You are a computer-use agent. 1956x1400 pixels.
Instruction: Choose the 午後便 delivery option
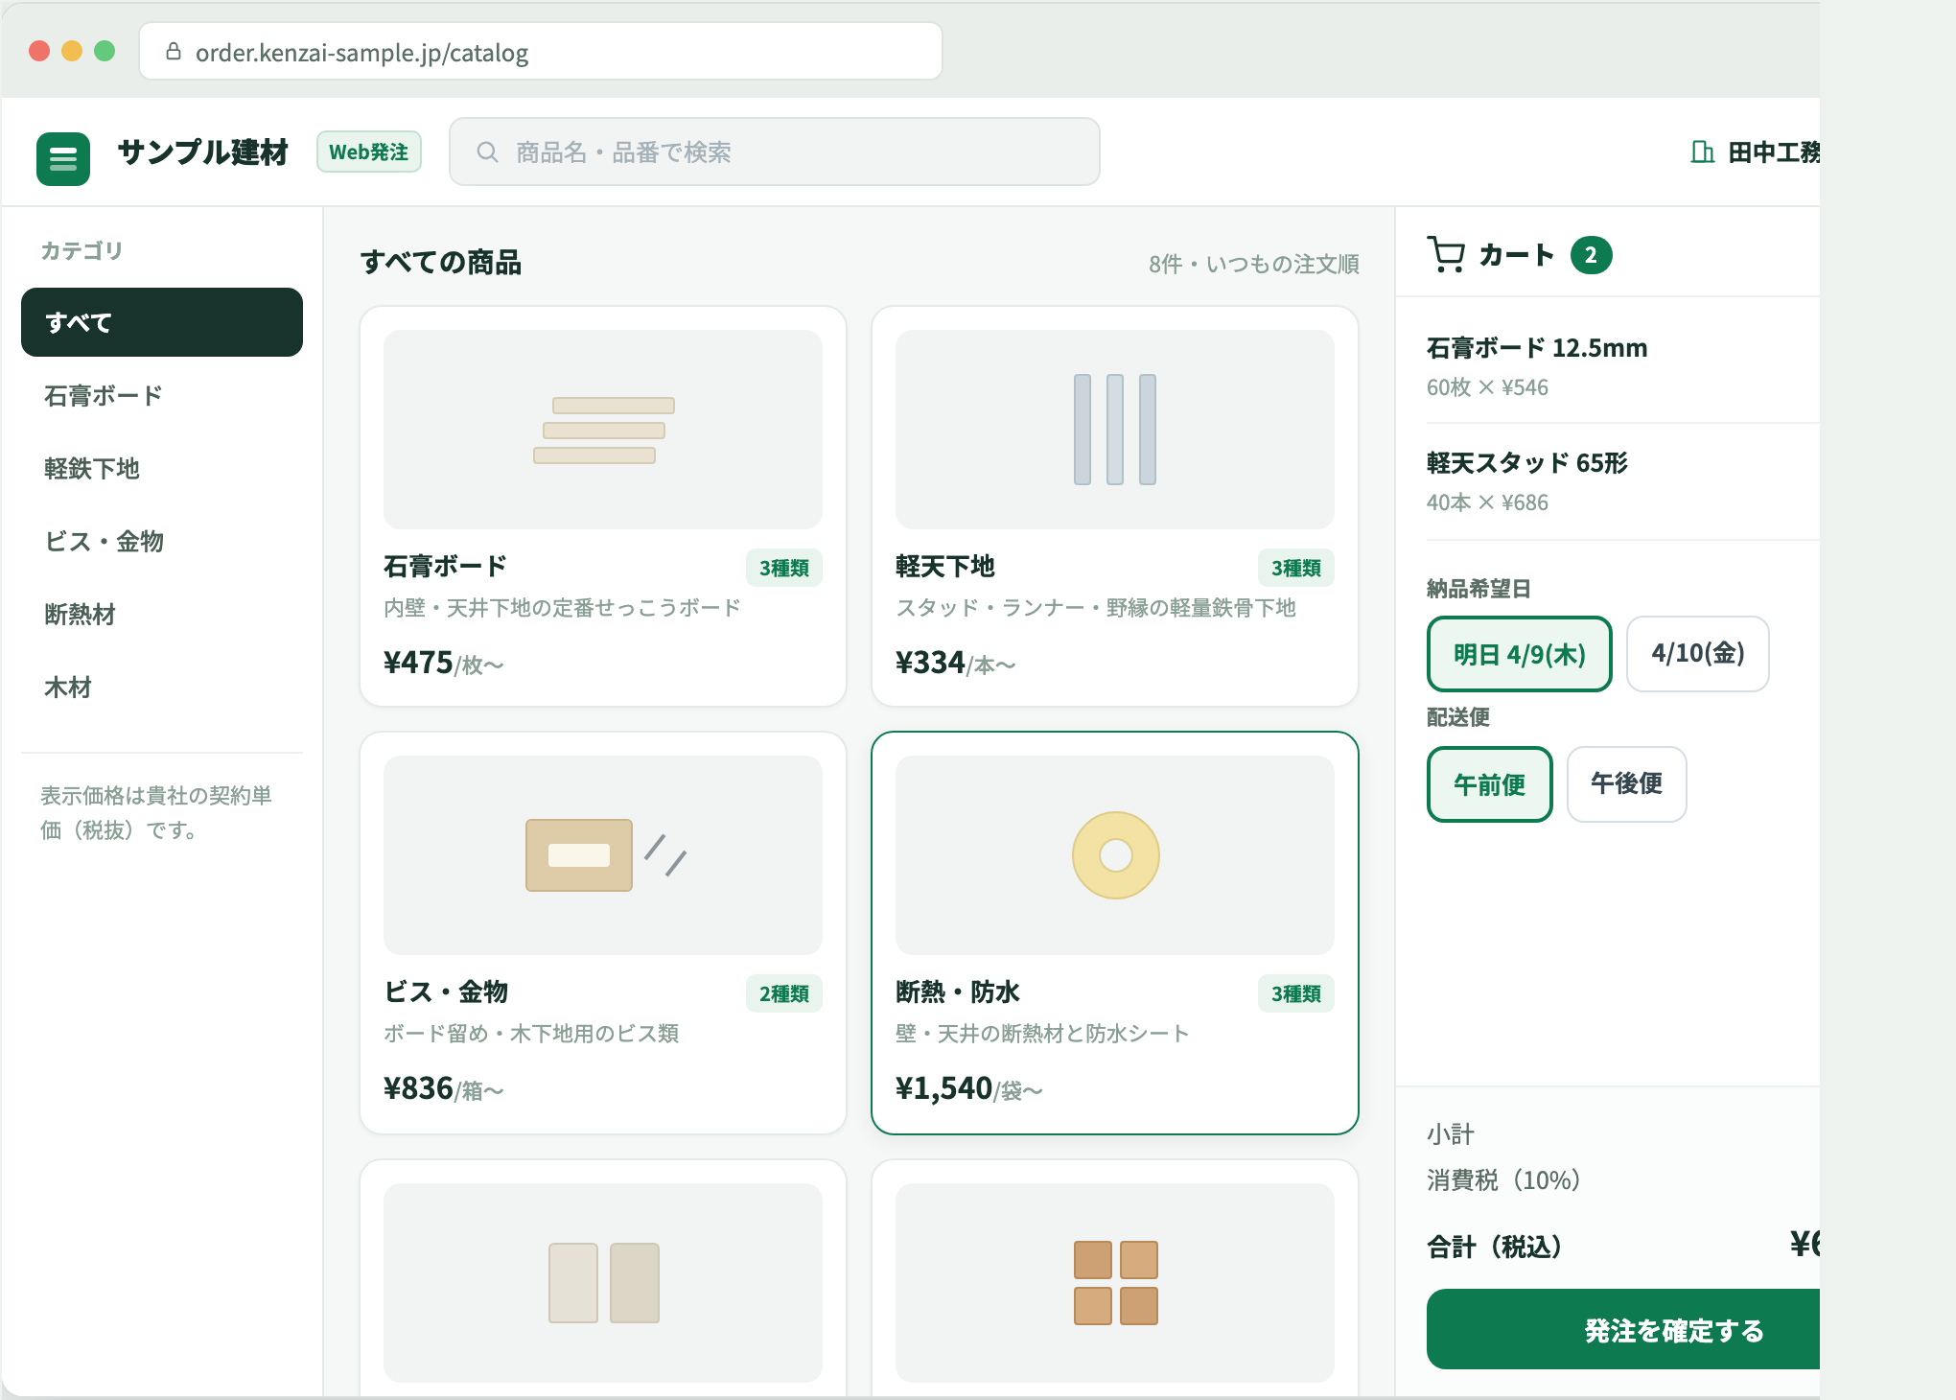[1626, 784]
